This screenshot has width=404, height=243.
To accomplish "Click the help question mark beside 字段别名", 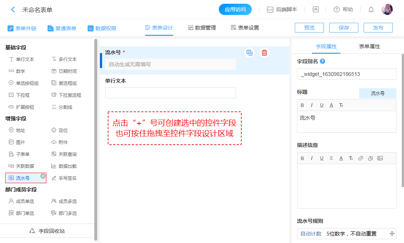I will (x=322, y=61).
